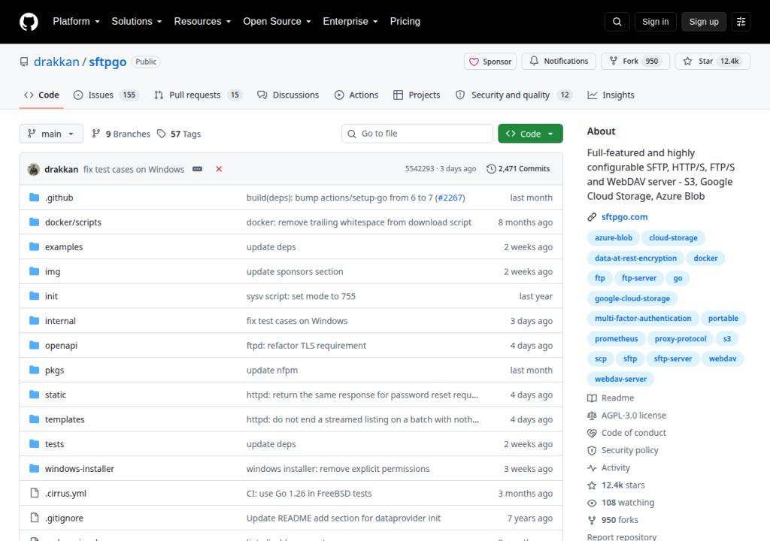Switch to the Discussions tab
Viewport: 770px width, 541px height.
pos(288,95)
